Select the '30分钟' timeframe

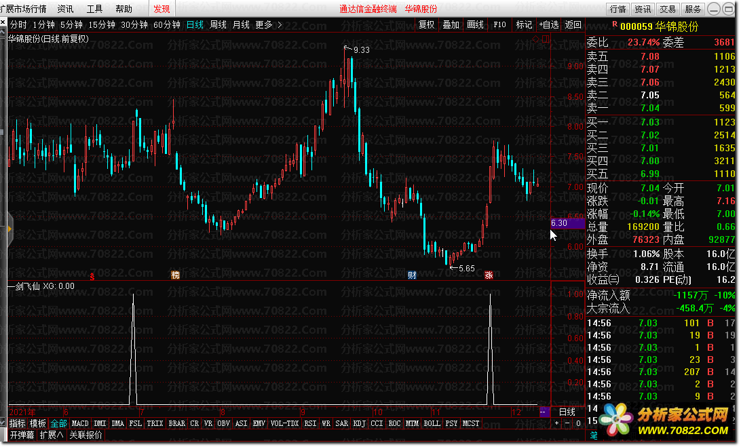click(x=134, y=24)
